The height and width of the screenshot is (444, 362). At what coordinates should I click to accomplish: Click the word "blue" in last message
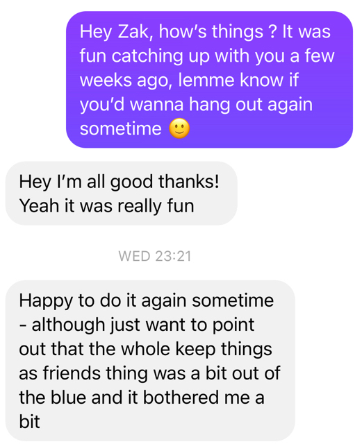coord(68,397)
